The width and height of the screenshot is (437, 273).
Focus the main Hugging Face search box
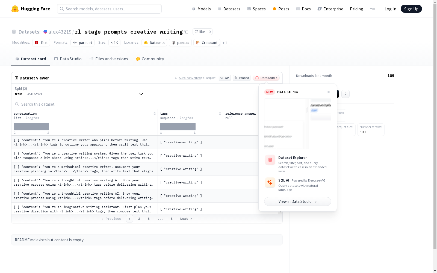tap(109, 9)
